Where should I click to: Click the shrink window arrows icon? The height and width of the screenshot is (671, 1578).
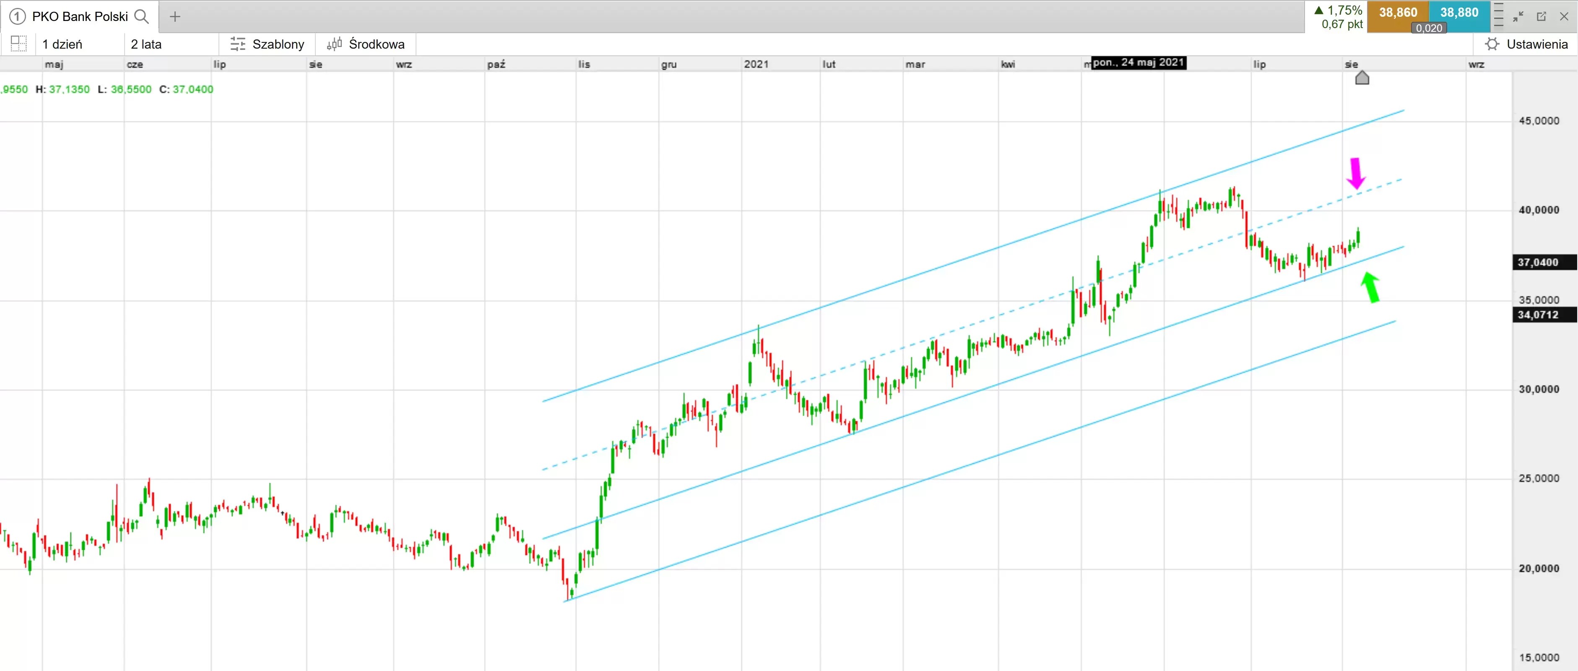[x=1518, y=16]
